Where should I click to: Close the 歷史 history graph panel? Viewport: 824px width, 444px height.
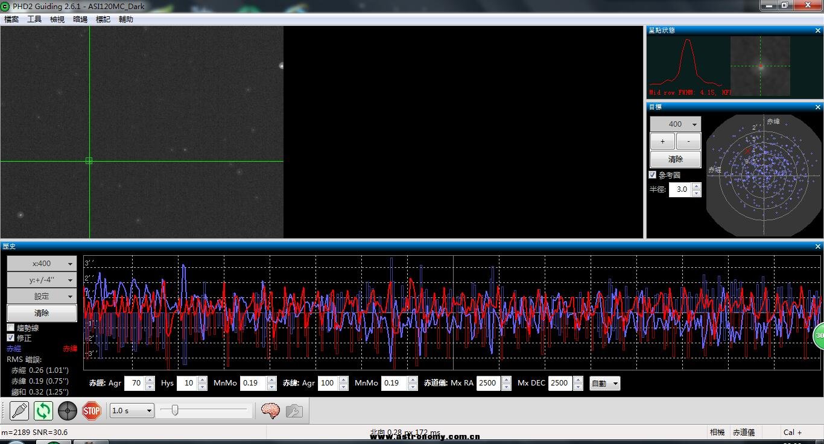tap(818, 246)
